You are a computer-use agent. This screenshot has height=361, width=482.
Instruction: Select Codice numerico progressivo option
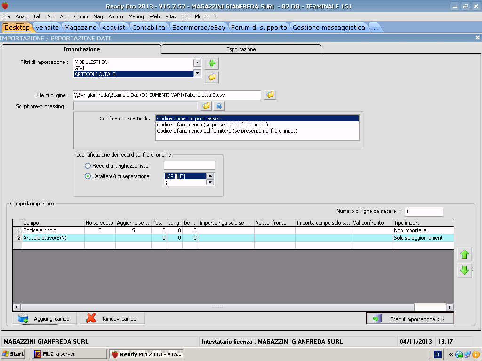tap(257, 118)
